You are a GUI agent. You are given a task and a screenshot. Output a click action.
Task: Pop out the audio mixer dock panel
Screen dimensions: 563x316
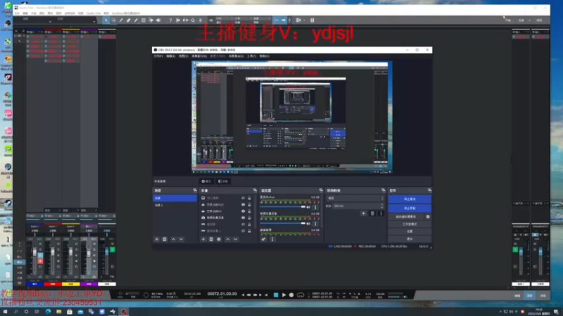tap(321, 190)
